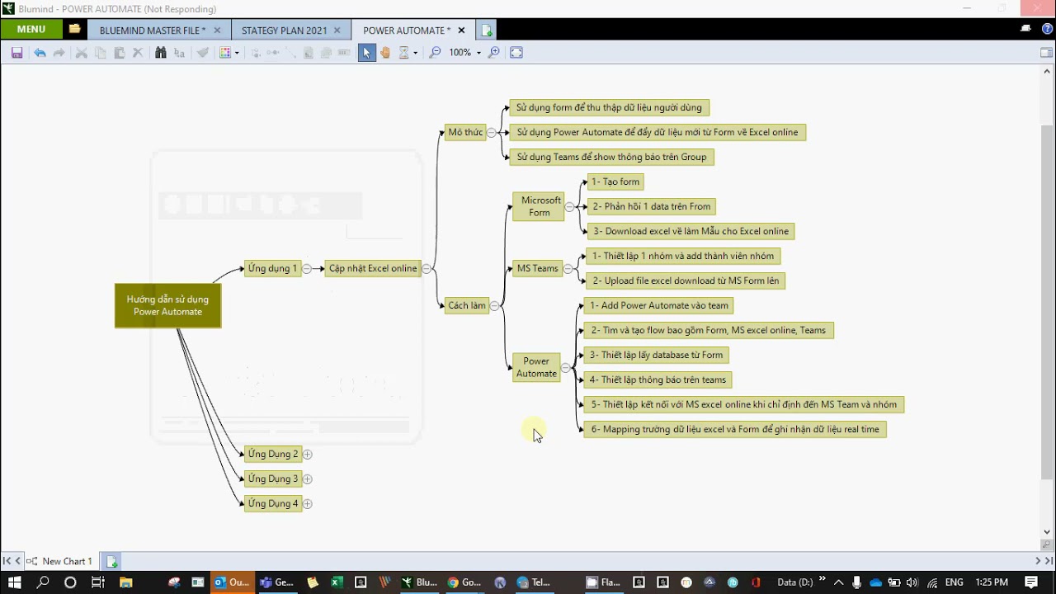
Task: Select the Cách làm topic
Action: 467,305
